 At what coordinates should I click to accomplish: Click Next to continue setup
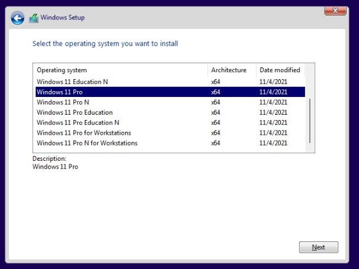tap(319, 247)
